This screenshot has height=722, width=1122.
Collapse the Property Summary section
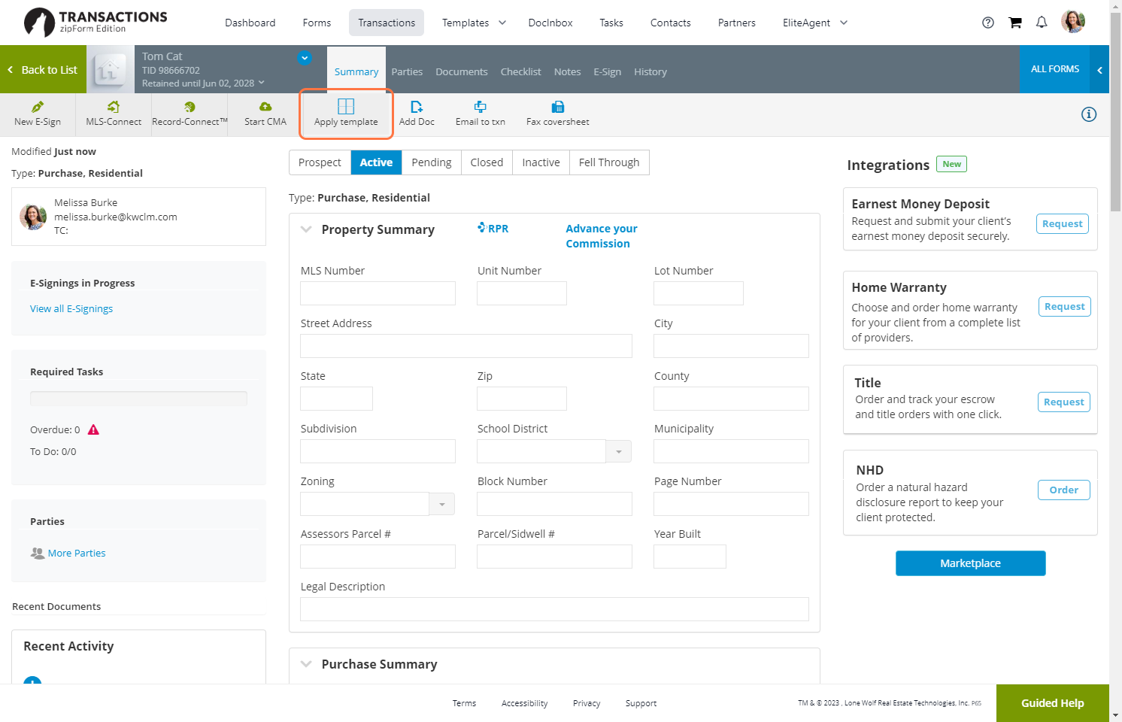coord(306,229)
